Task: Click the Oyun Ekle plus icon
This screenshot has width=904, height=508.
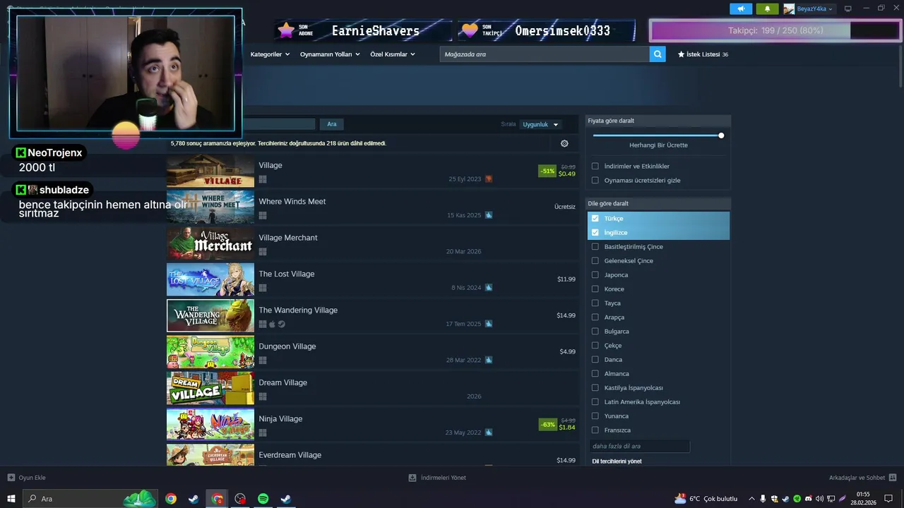Action: click(11, 478)
